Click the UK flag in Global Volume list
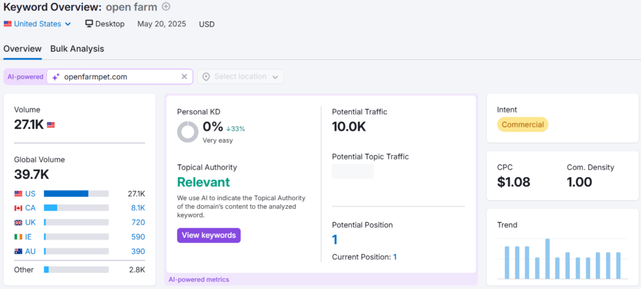Screen dimensions: 641x289 [18, 222]
